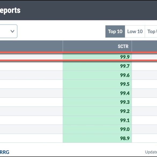The image size is (157, 157).
Task: Open the partially visible Top U tab
Action: click(x=151, y=31)
